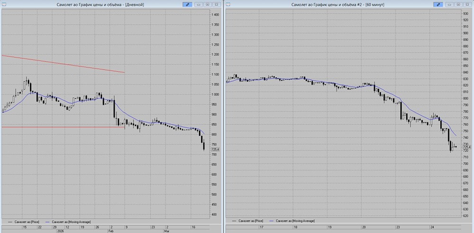Click the '880' price axis label in 60 минут chart
474x233 pixels.
465,47
